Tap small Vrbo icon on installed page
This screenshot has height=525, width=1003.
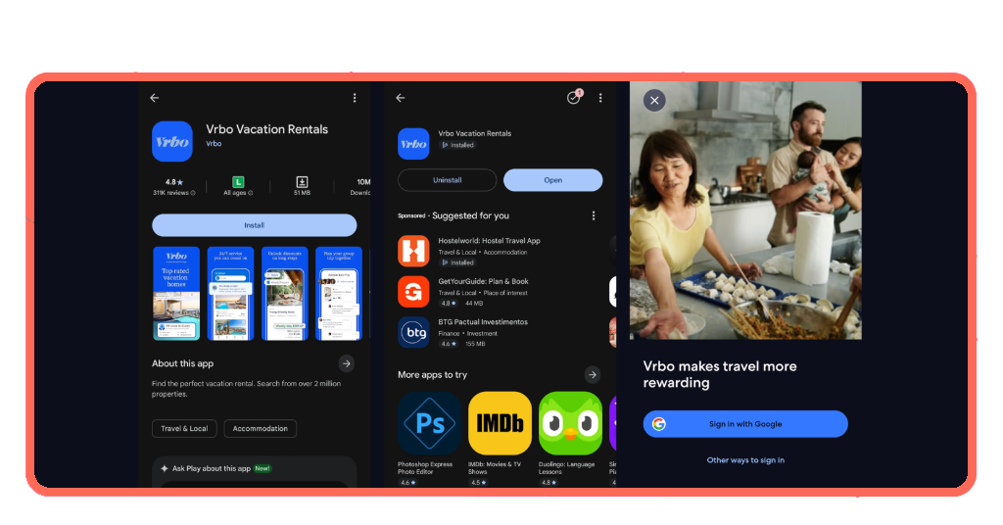413,144
